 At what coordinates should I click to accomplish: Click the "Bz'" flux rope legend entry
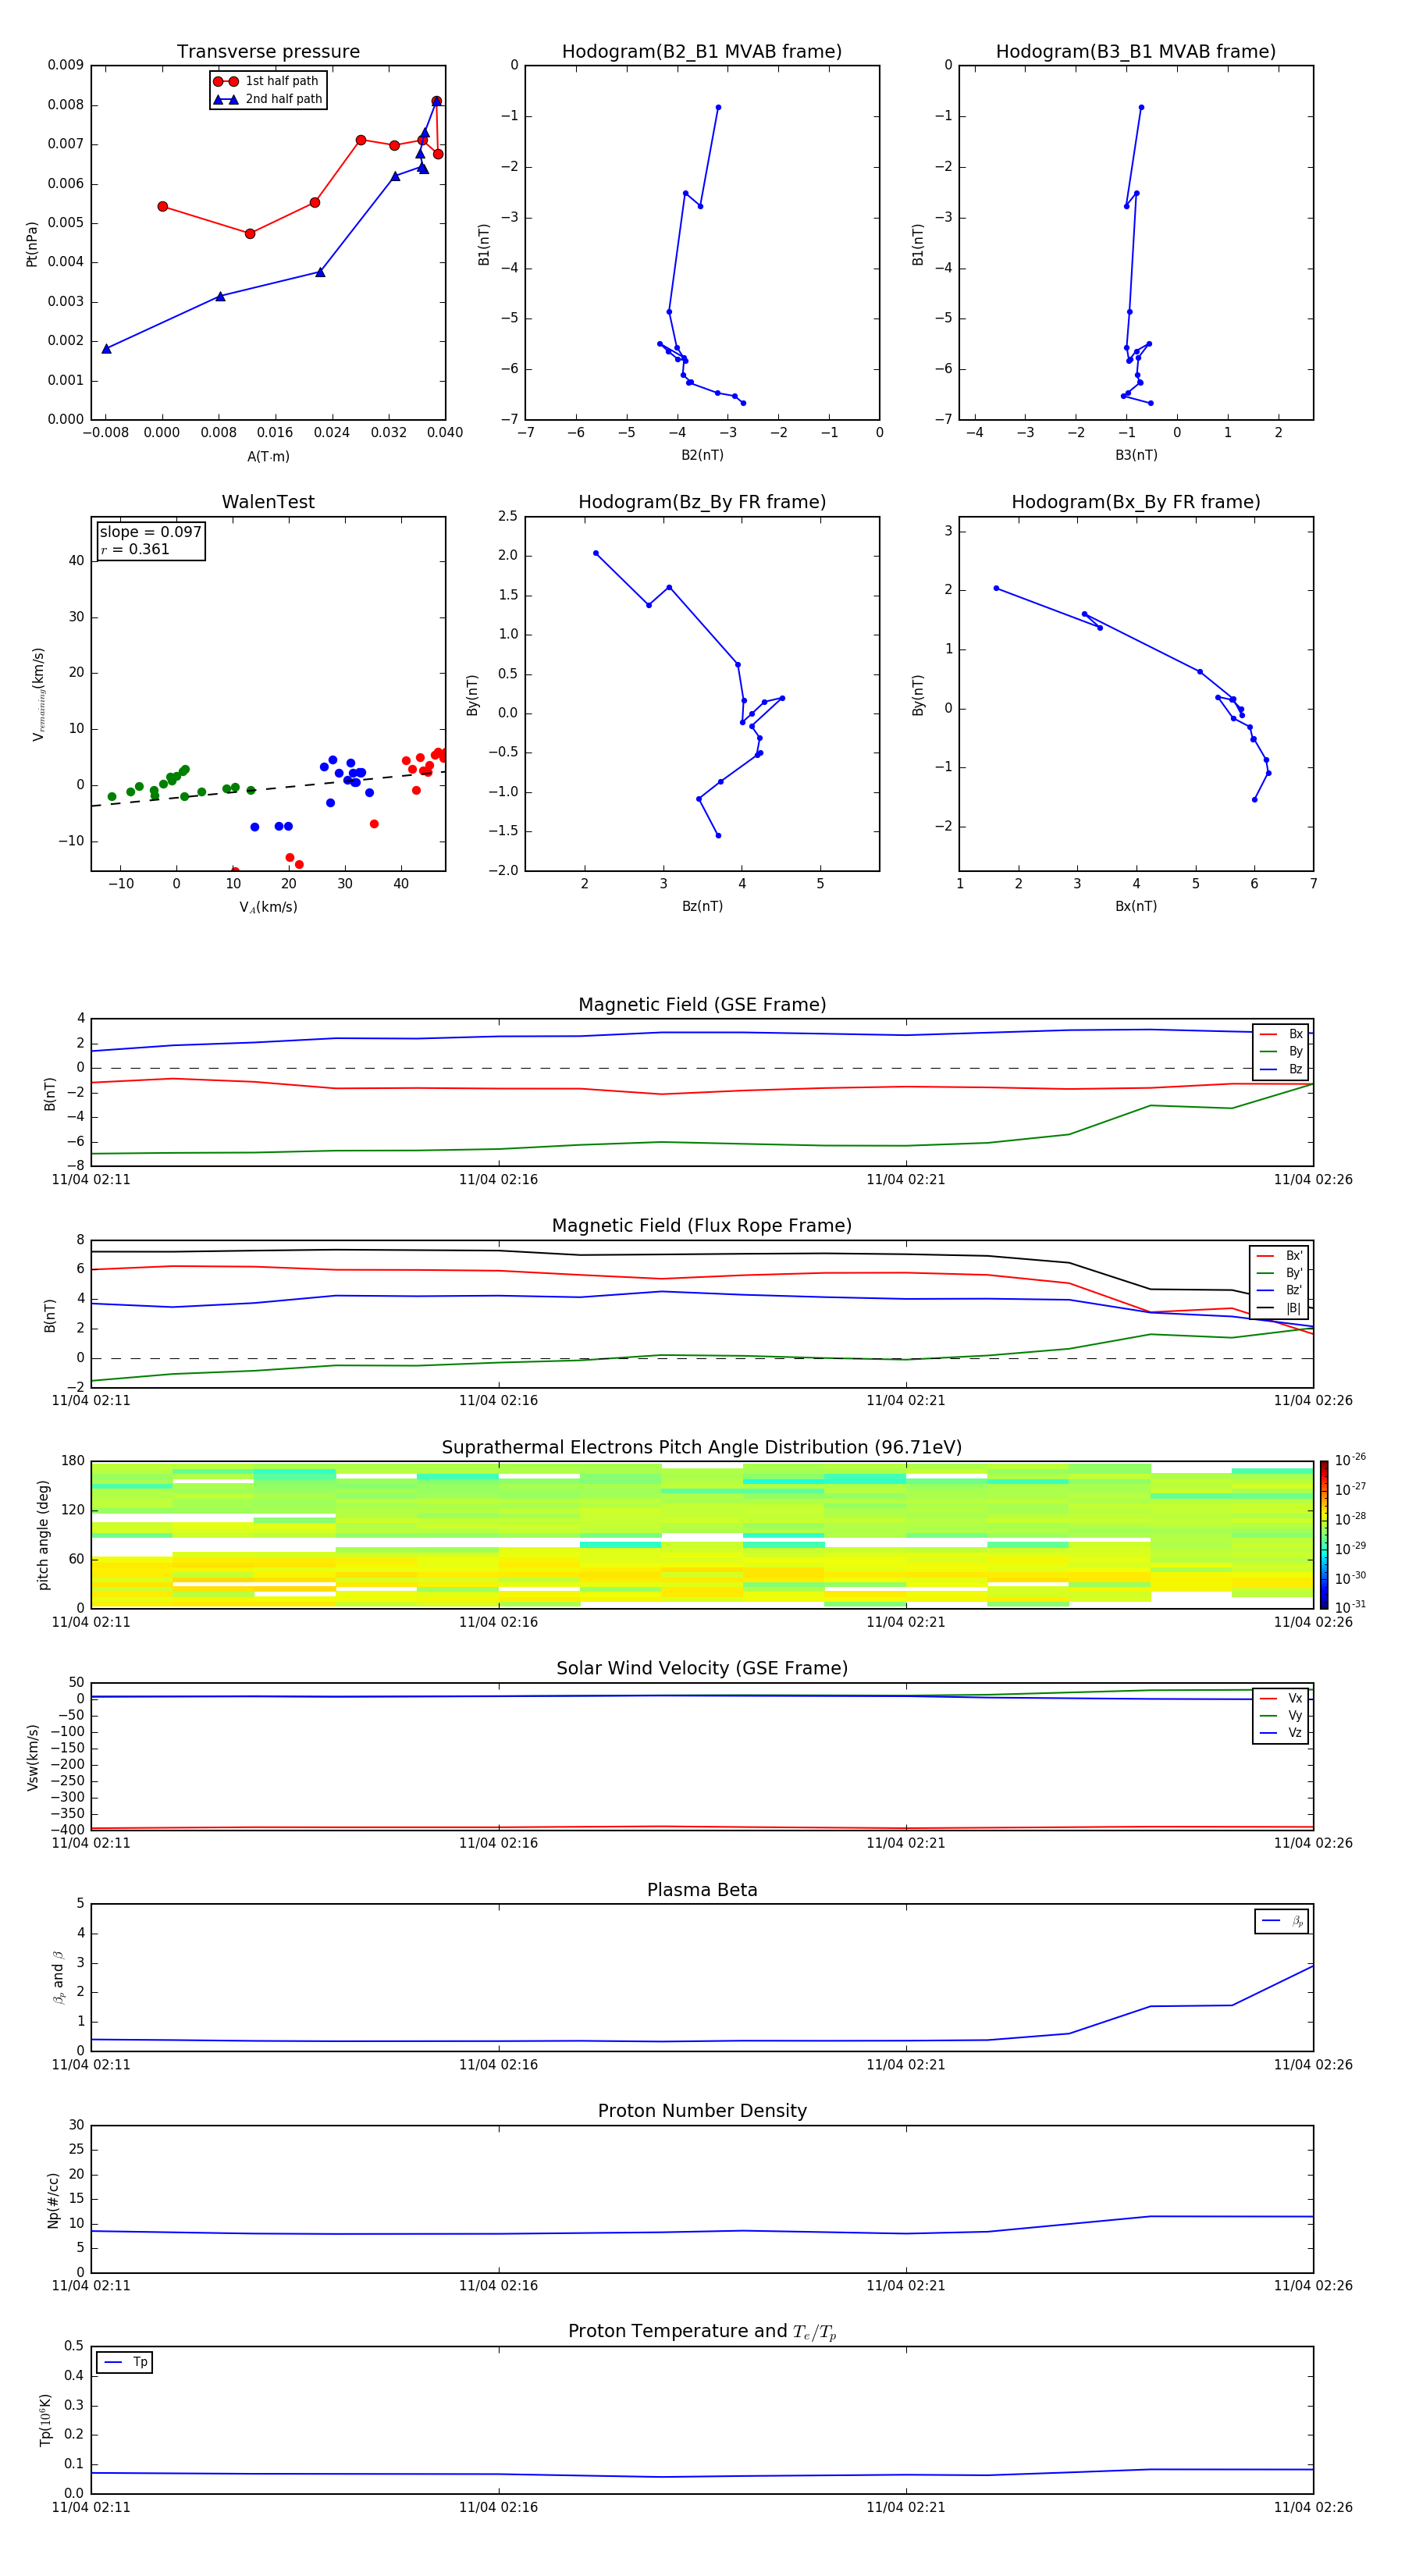[1280, 1290]
